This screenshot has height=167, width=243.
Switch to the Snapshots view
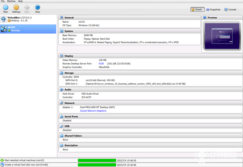pyautogui.click(x=213, y=9)
